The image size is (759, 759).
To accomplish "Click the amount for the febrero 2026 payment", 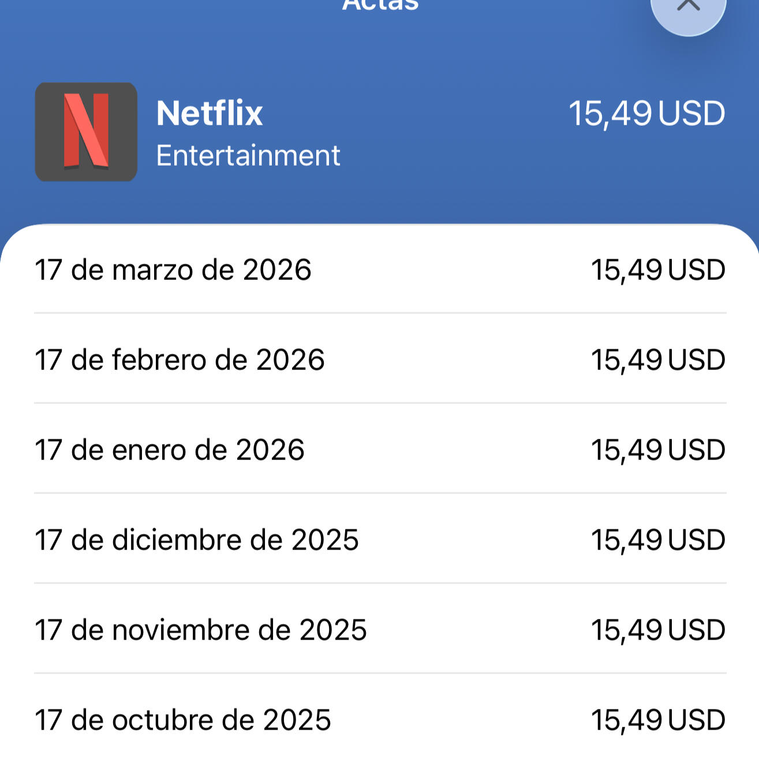I will [x=658, y=360].
